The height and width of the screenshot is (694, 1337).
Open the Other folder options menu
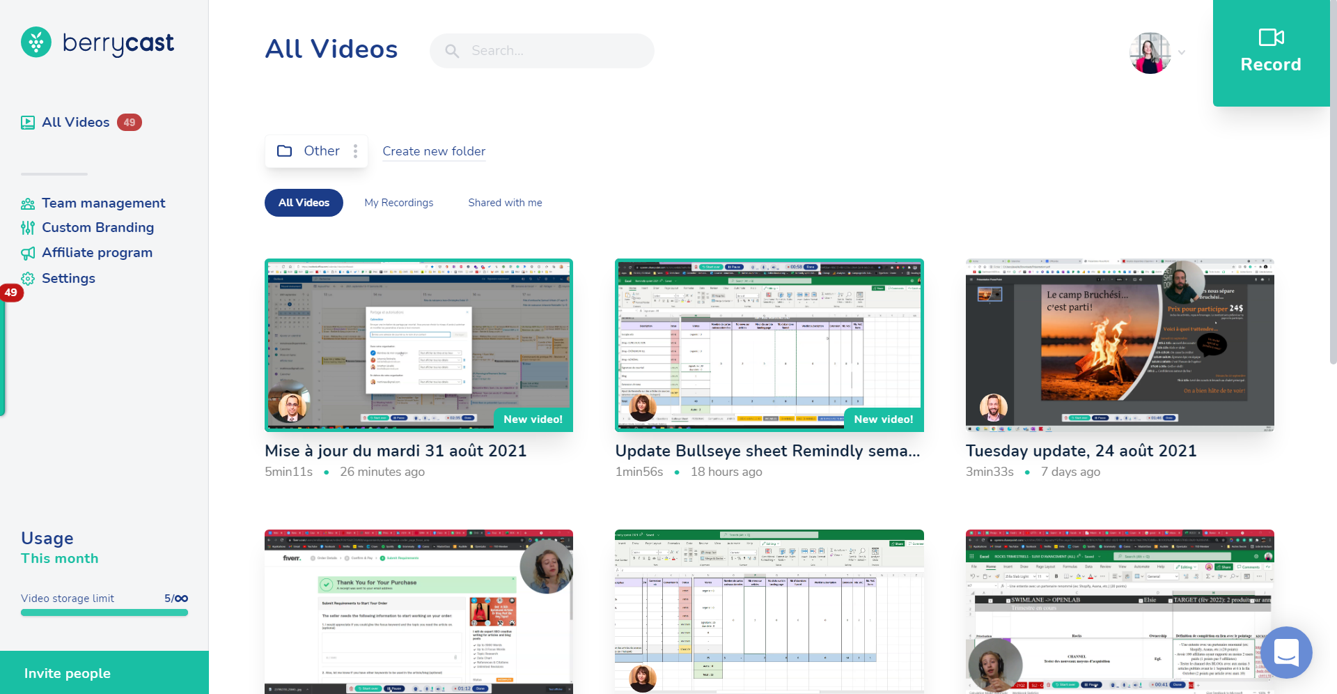tap(355, 151)
